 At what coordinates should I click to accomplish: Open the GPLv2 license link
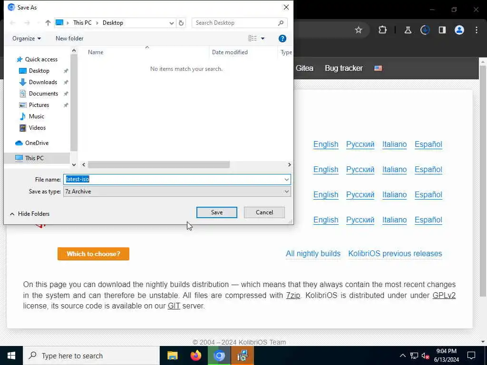point(444,295)
